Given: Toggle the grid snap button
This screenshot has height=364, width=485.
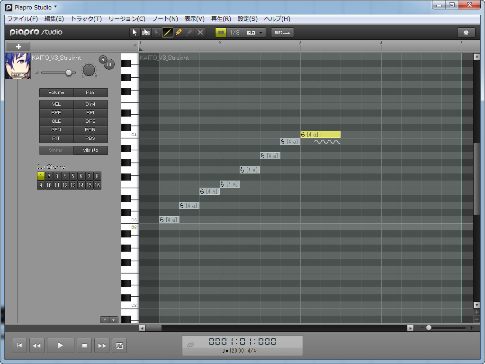Looking at the screenshot, I should (221, 33).
